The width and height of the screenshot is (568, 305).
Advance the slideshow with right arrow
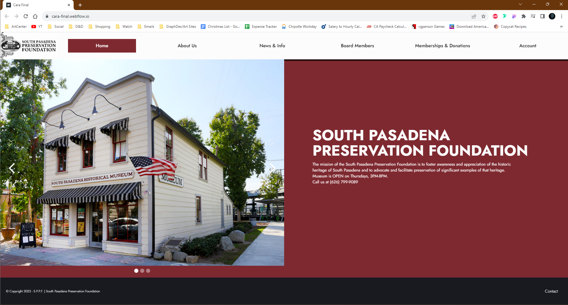tap(272, 168)
